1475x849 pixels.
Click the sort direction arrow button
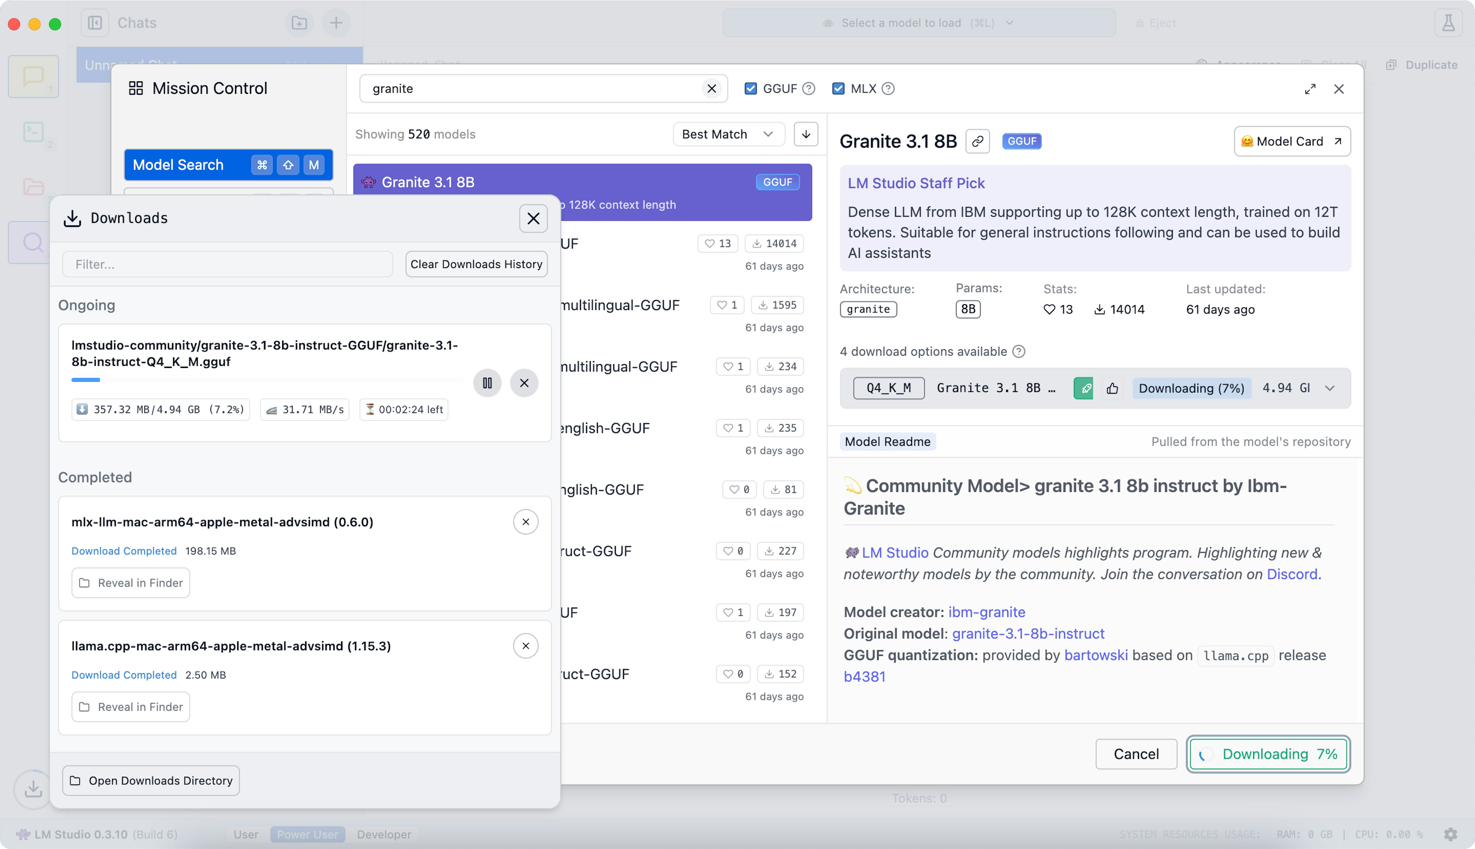806,134
